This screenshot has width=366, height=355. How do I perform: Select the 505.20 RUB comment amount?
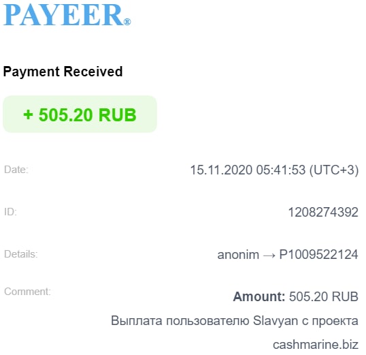324,296
